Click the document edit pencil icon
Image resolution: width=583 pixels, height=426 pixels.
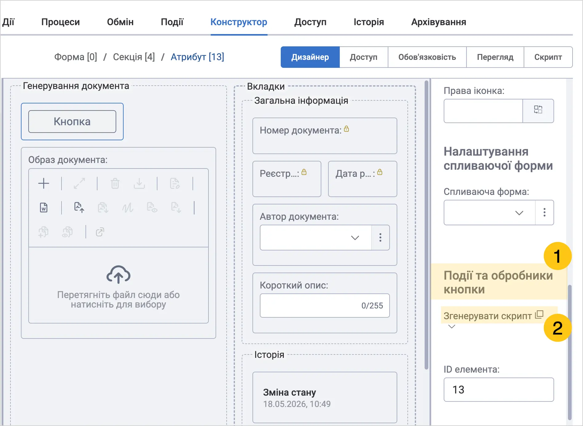click(175, 184)
